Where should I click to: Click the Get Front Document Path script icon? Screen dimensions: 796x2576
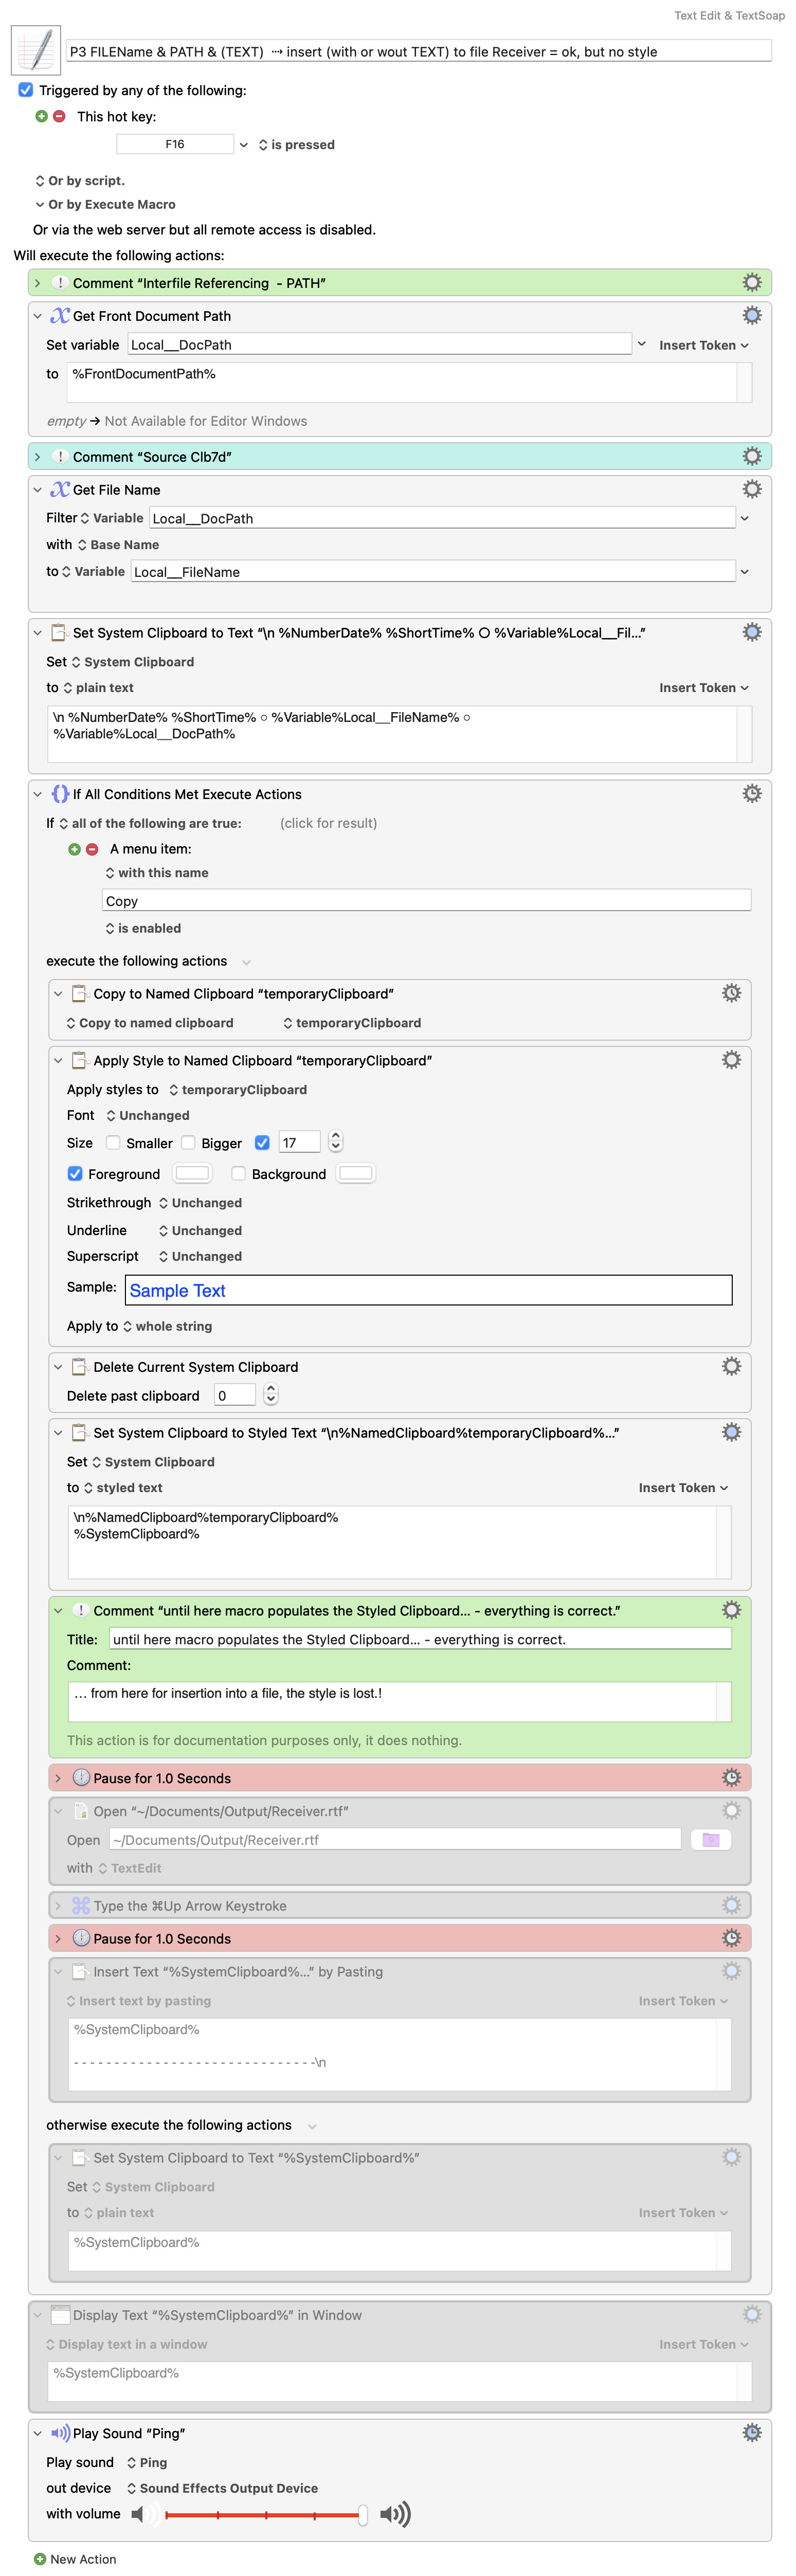tap(60, 316)
